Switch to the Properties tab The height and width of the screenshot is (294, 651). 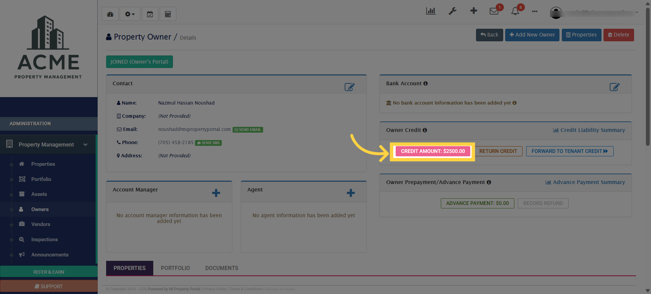point(130,268)
